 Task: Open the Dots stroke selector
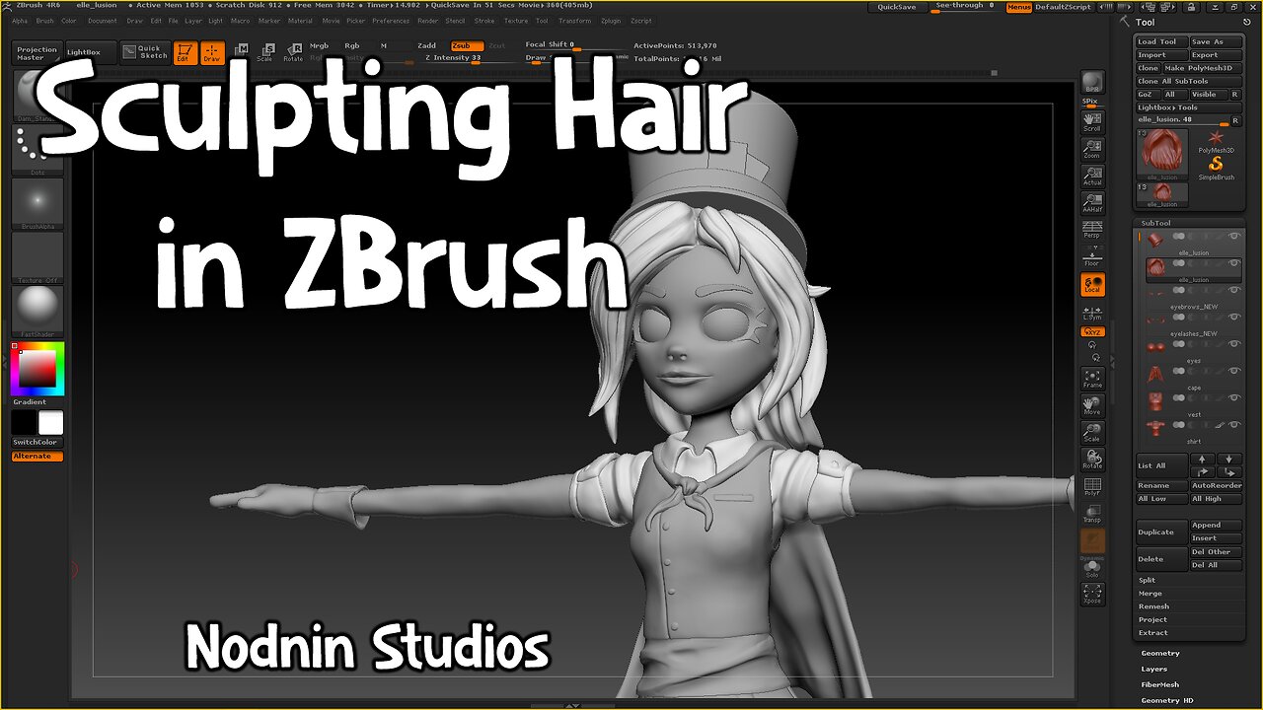pyautogui.click(x=37, y=149)
